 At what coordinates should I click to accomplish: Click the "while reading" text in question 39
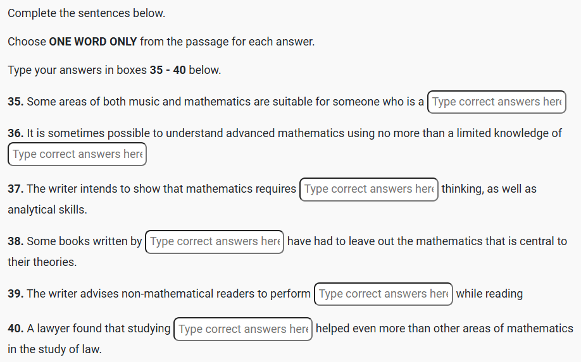click(489, 294)
